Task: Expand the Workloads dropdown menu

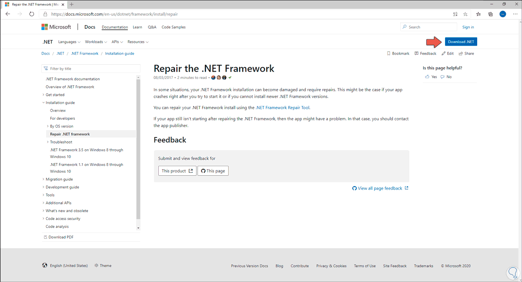Action: coord(96,42)
